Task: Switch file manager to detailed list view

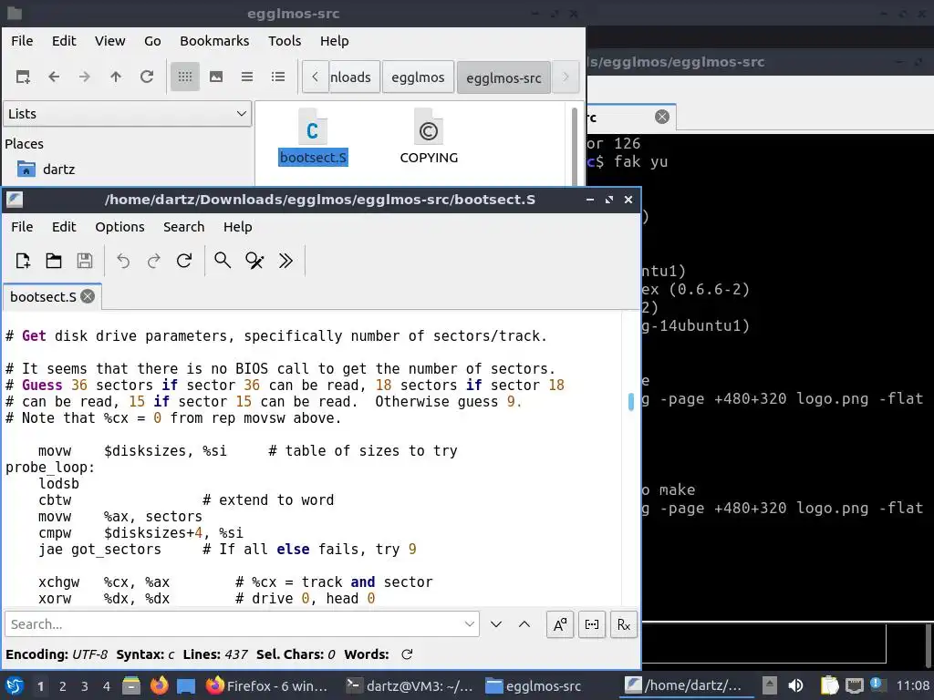Action: [x=277, y=77]
